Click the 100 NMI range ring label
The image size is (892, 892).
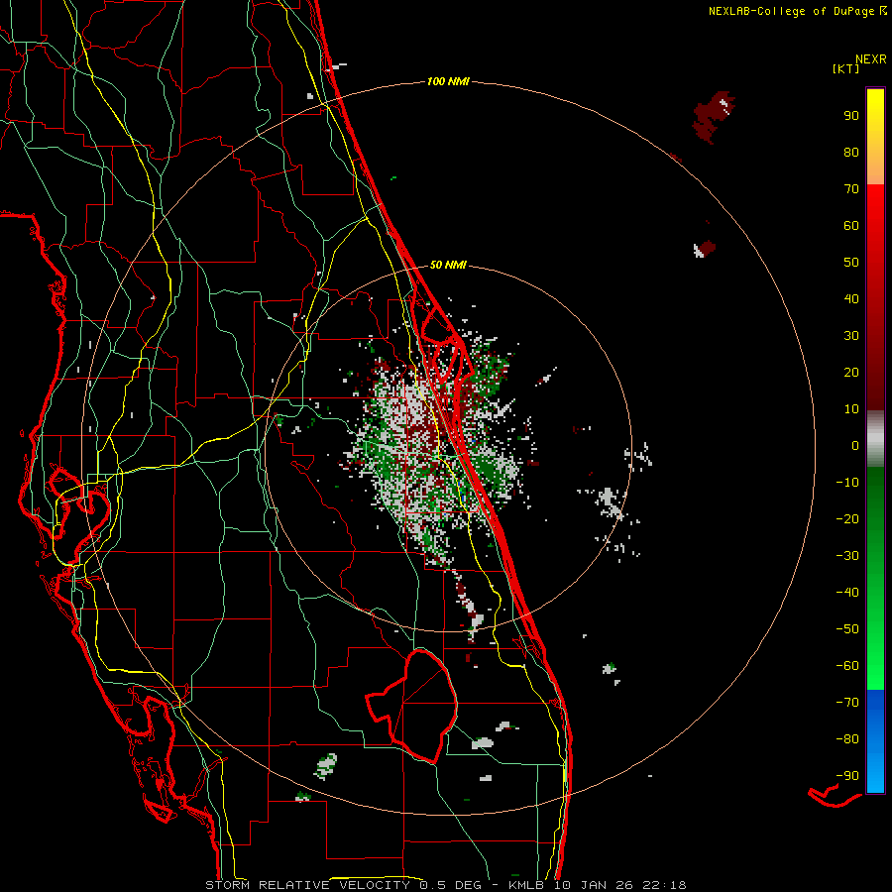pyautogui.click(x=448, y=81)
